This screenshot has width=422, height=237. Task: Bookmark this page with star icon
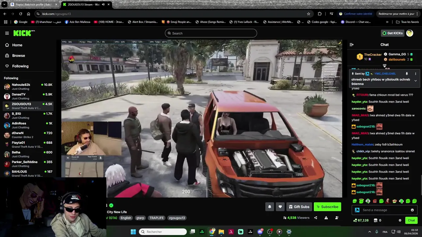pyautogui.click(x=309, y=14)
